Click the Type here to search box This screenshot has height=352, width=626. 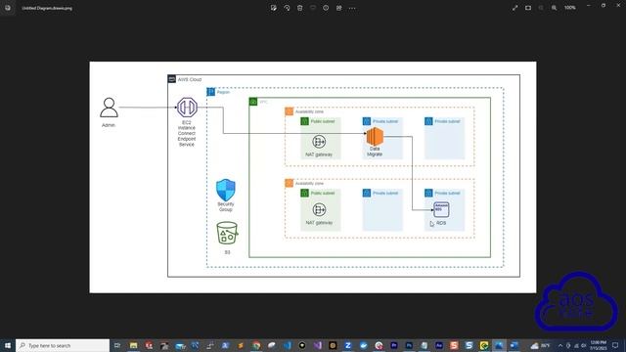click(63, 345)
